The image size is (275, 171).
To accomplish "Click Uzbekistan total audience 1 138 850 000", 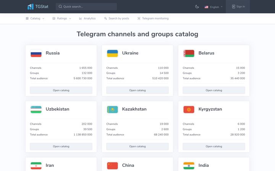I will pyautogui.click(x=83, y=135).
